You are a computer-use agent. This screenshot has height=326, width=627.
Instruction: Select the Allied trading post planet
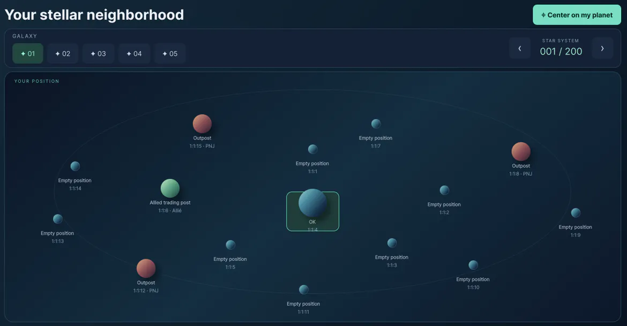[x=170, y=188]
